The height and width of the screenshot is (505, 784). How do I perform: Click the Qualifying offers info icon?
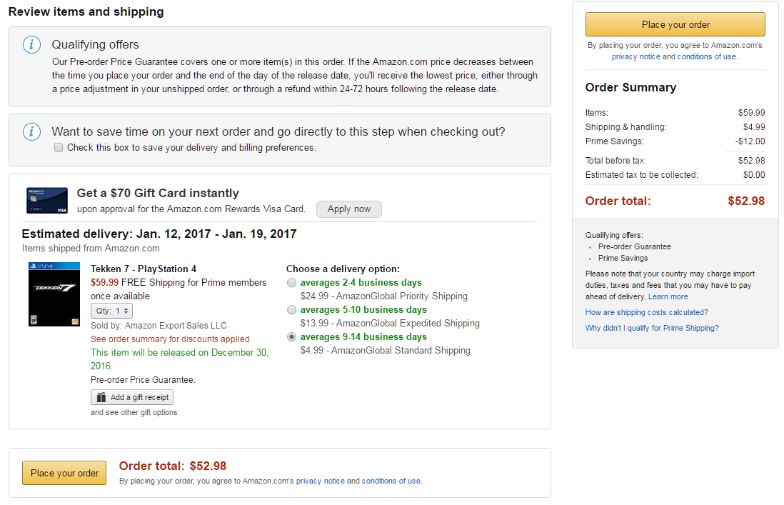pyautogui.click(x=31, y=45)
